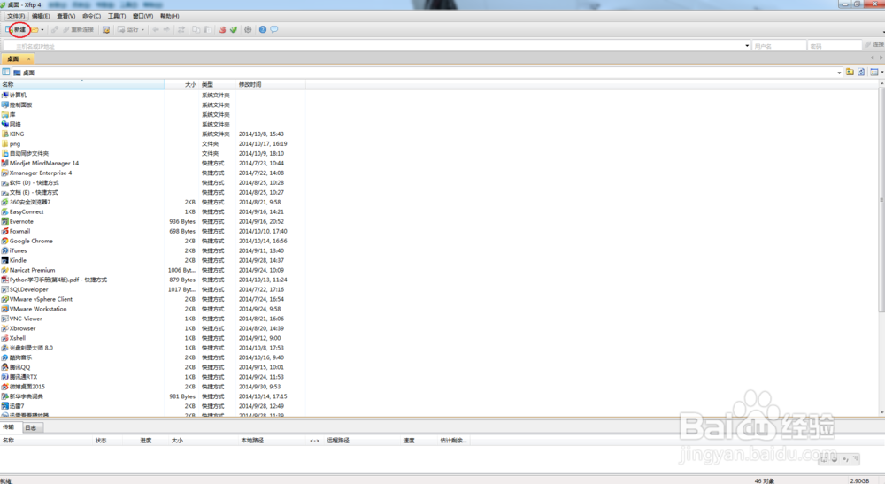
Task: Open the 文件(F) menu
Action: 16,16
